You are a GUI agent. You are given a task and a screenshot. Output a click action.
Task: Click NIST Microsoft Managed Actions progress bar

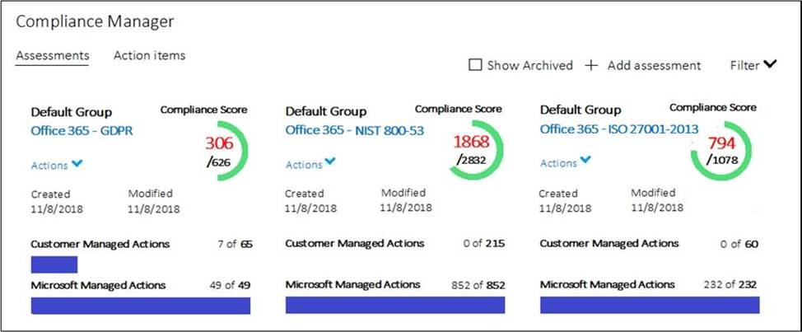[394, 305]
